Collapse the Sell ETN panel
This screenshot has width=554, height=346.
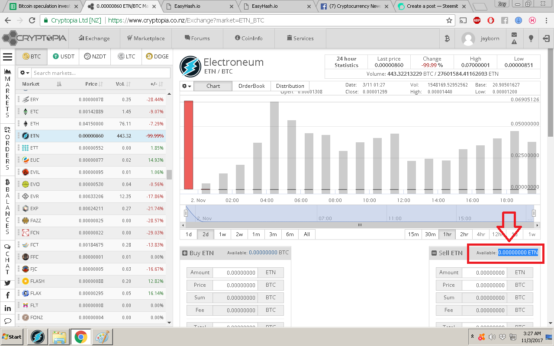pyautogui.click(x=434, y=253)
